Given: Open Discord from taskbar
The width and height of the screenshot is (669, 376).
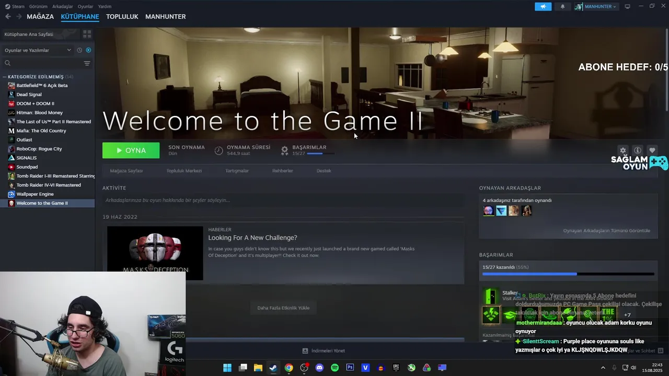Looking at the screenshot, I should [319, 368].
